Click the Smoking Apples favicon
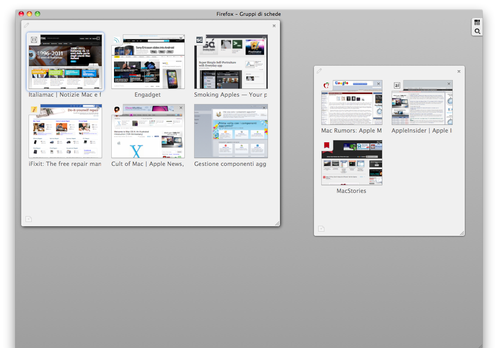 coord(200,40)
